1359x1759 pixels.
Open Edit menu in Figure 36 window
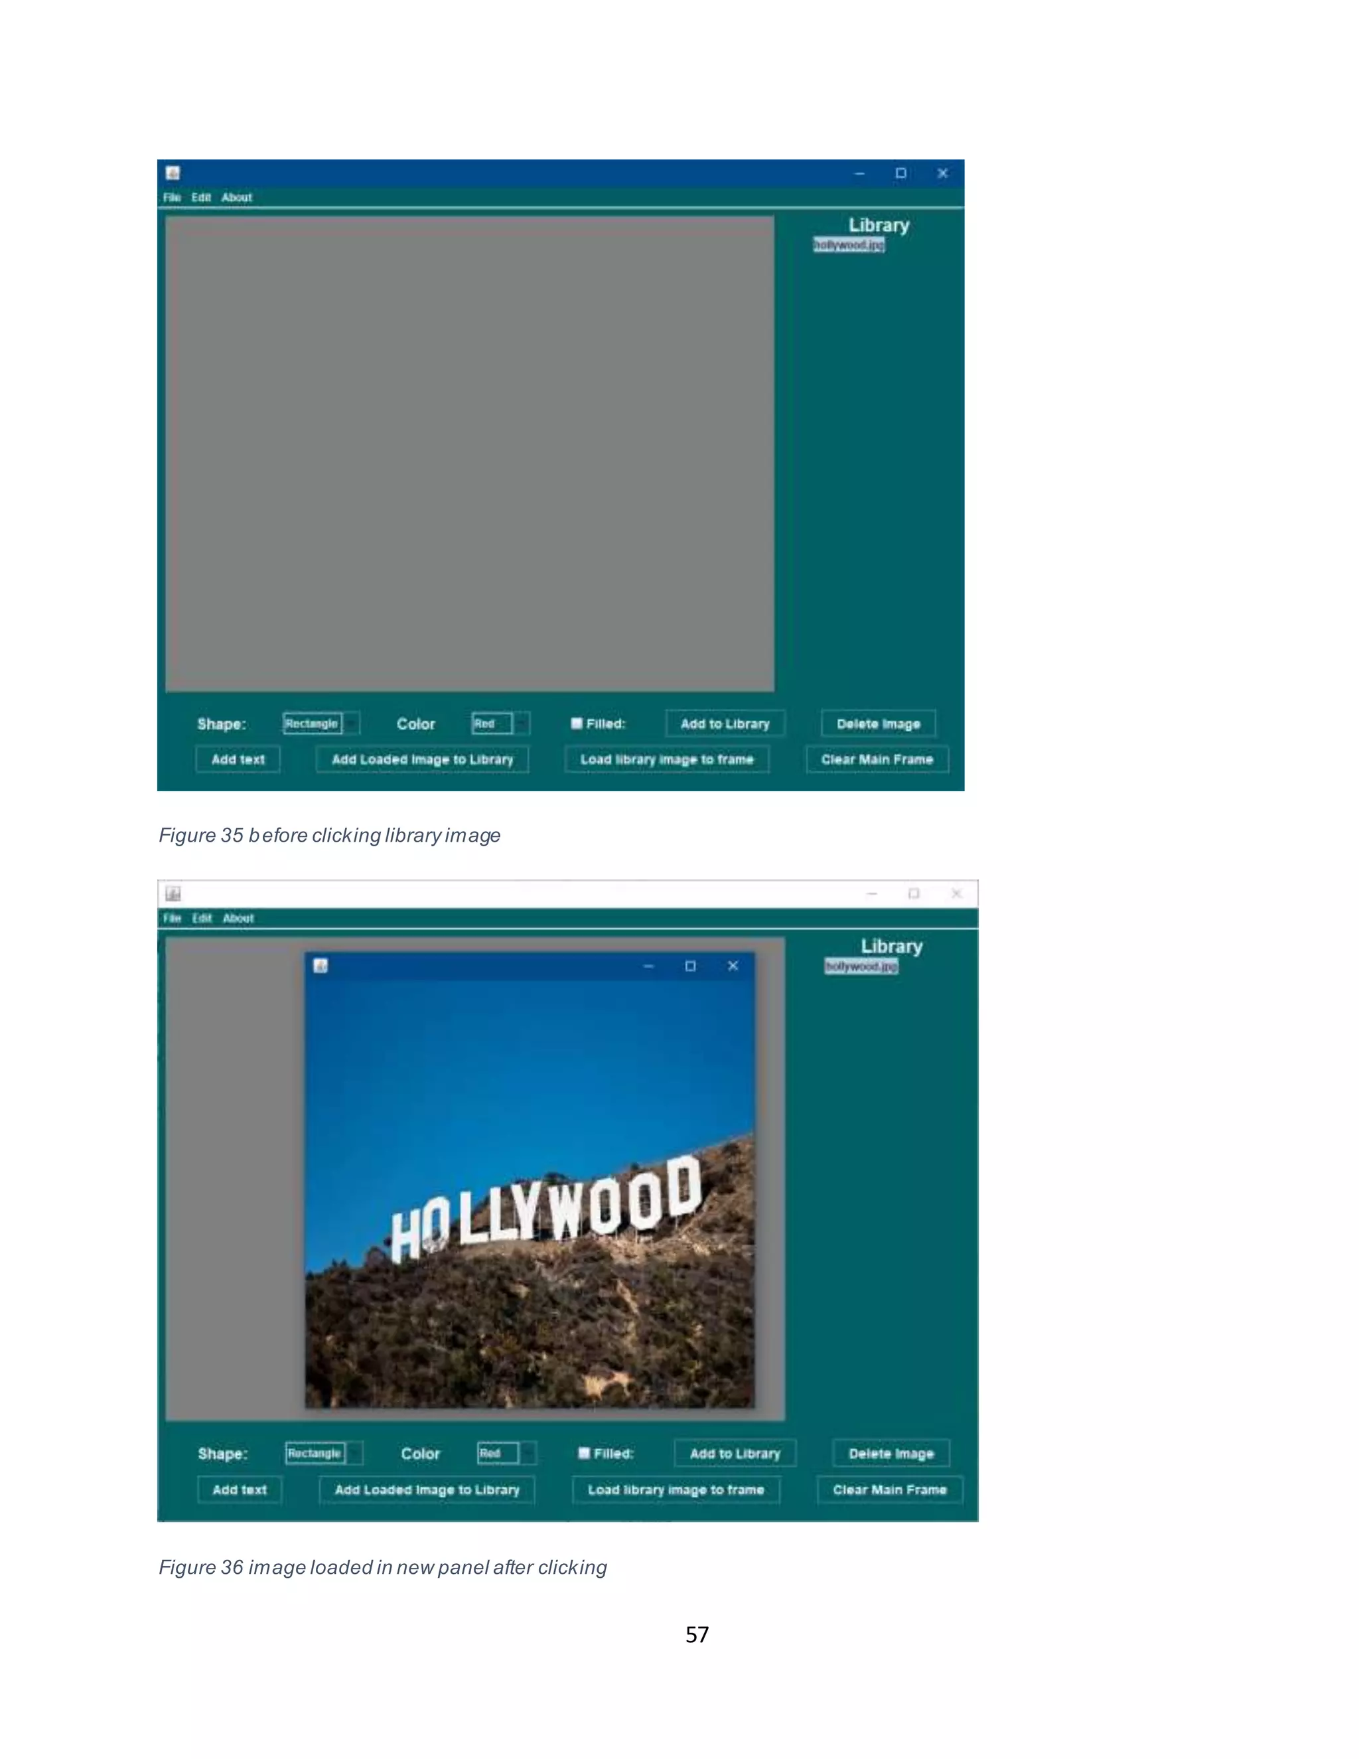201,918
